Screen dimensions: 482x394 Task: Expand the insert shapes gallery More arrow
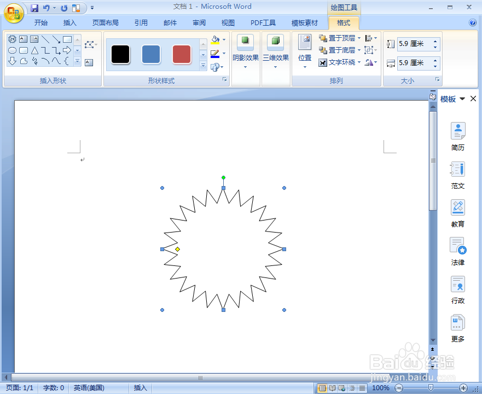pos(78,61)
